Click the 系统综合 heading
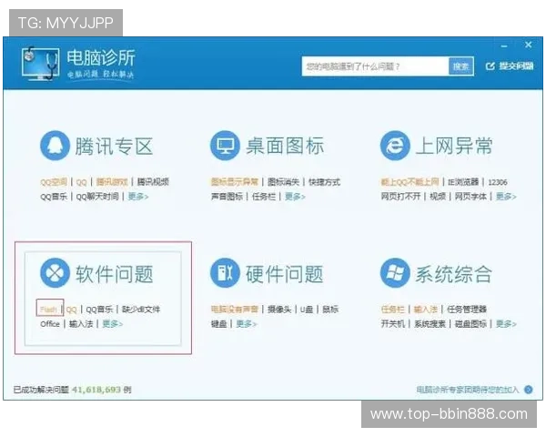 tap(454, 274)
